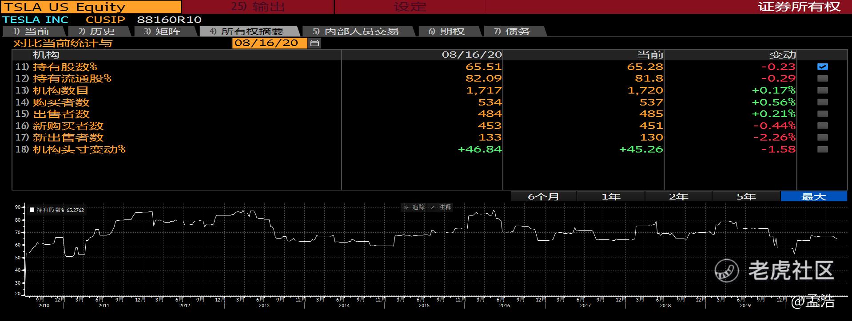Screen dimensions: 852x321
Task: Click the 变动 column header
Action: point(782,55)
